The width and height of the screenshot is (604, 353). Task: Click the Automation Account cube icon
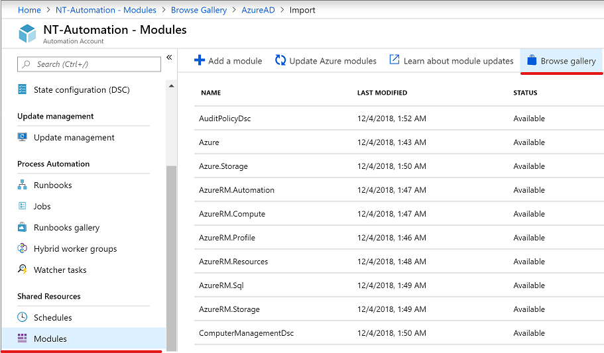click(x=27, y=34)
